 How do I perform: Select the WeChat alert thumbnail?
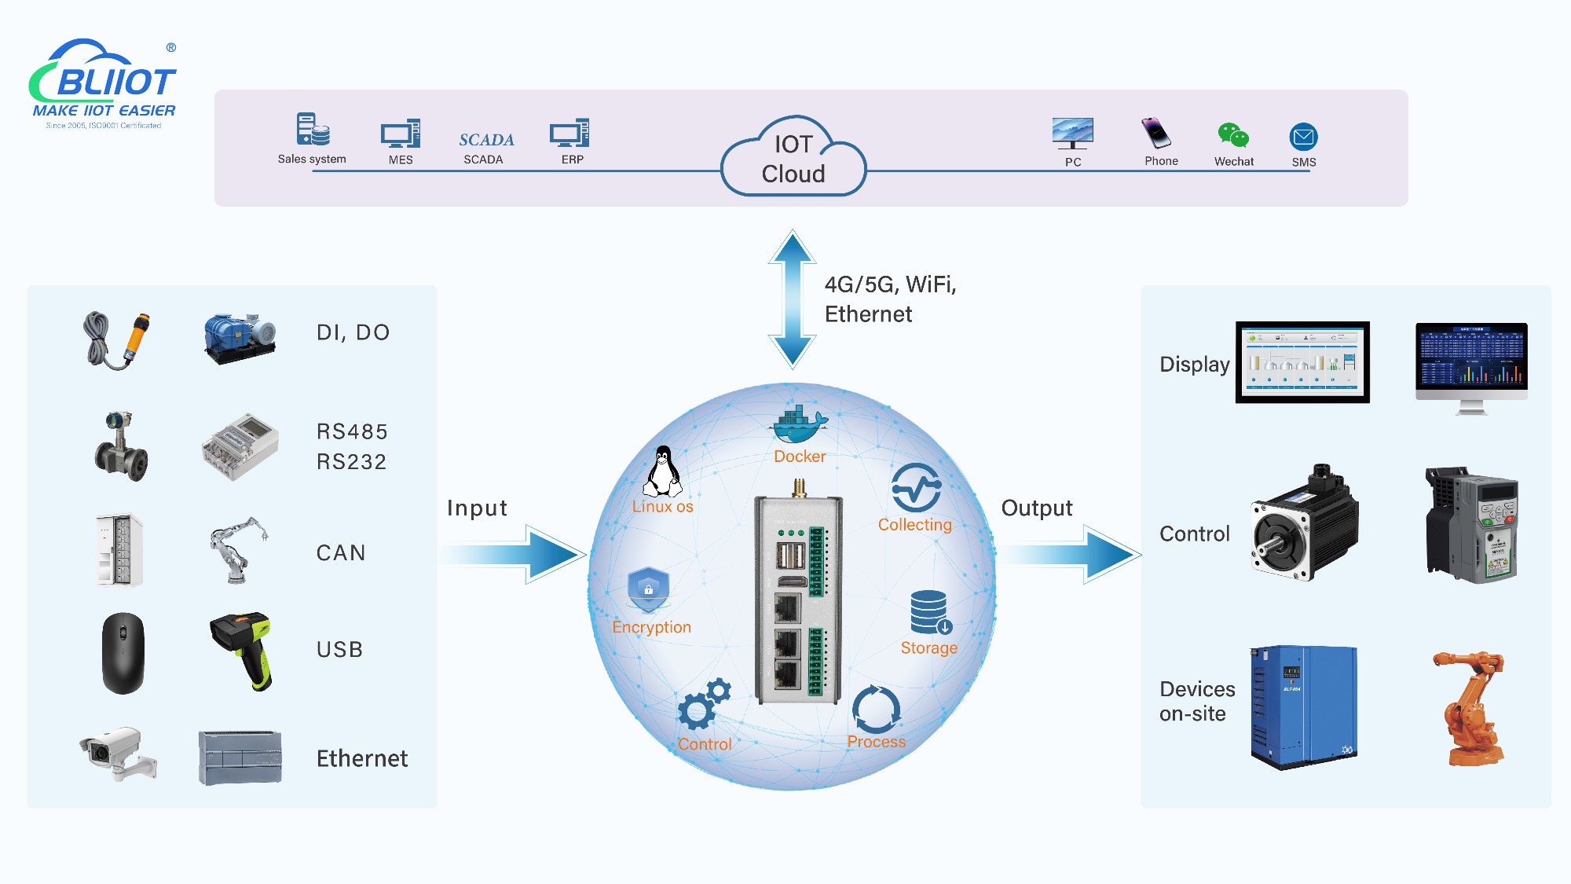pyautogui.click(x=1230, y=134)
